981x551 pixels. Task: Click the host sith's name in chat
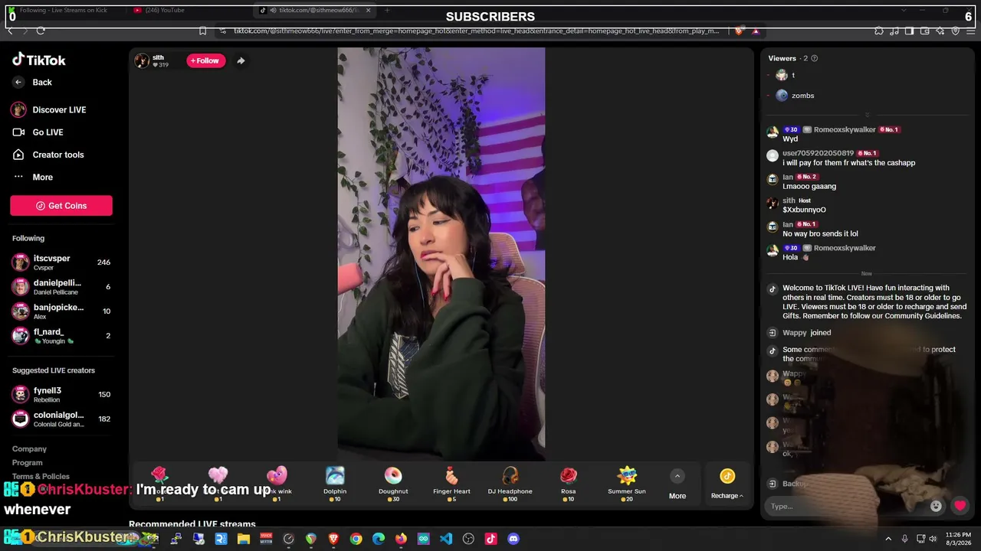pos(789,201)
